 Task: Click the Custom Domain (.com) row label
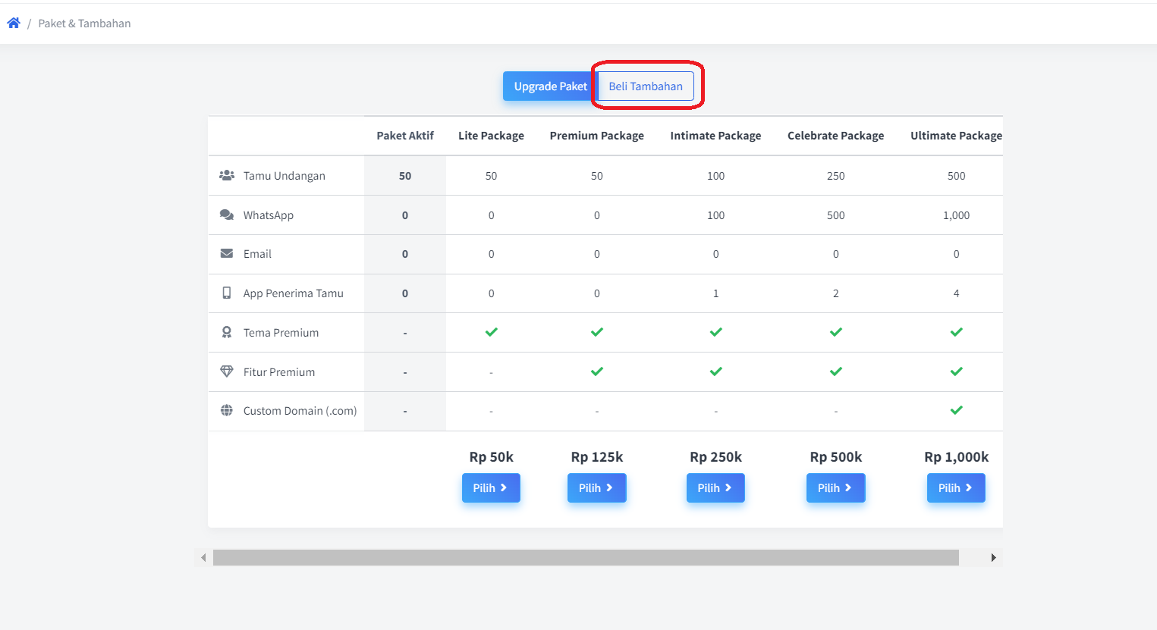(300, 411)
